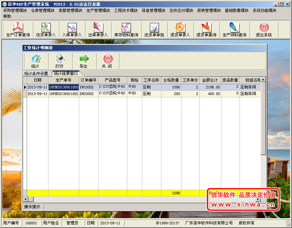Screen dimensions: 292x228
Task: Run 统计 in the wage report window
Action: [x=35, y=61]
